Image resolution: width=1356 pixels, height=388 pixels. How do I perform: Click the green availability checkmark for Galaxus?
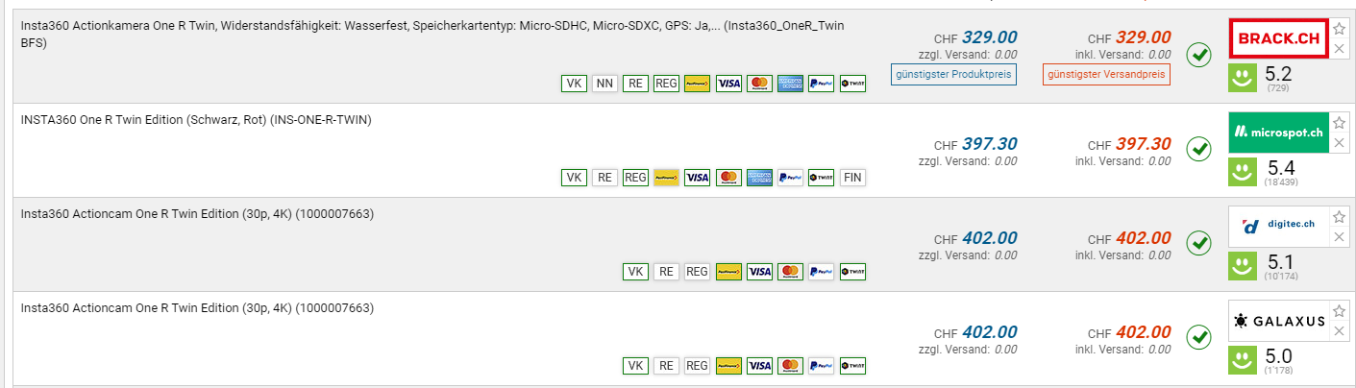pos(1198,338)
